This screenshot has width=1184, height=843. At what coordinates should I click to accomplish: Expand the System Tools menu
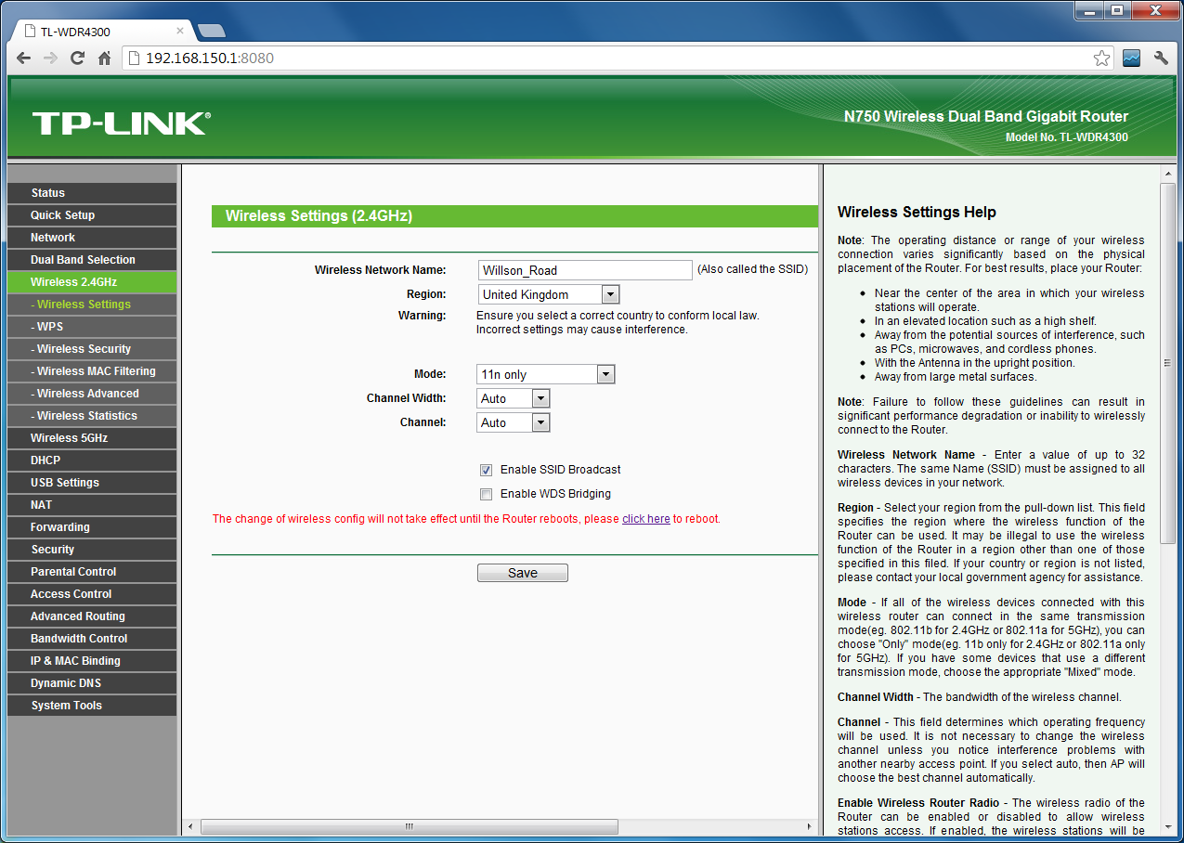(91, 706)
